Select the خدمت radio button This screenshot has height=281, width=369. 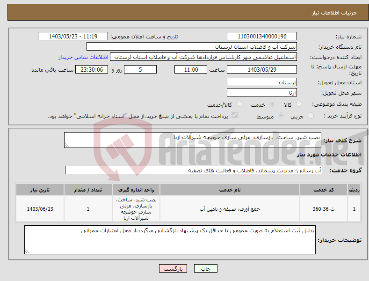(272, 104)
